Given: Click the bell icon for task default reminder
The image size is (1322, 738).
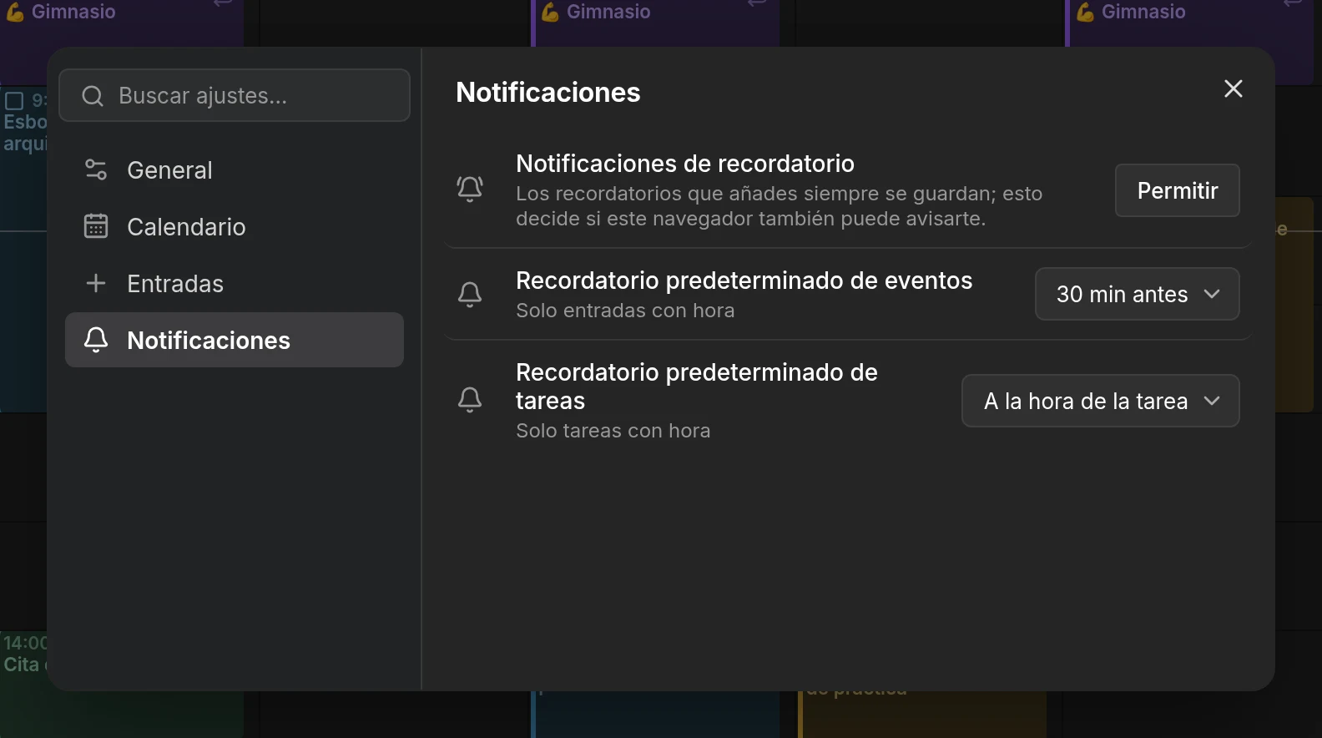Looking at the screenshot, I should point(470,400).
